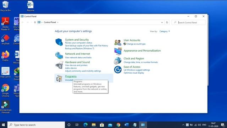This screenshot has height=128, width=227.
Task: Open the Network and Internet globe icon
Action: (59, 55)
